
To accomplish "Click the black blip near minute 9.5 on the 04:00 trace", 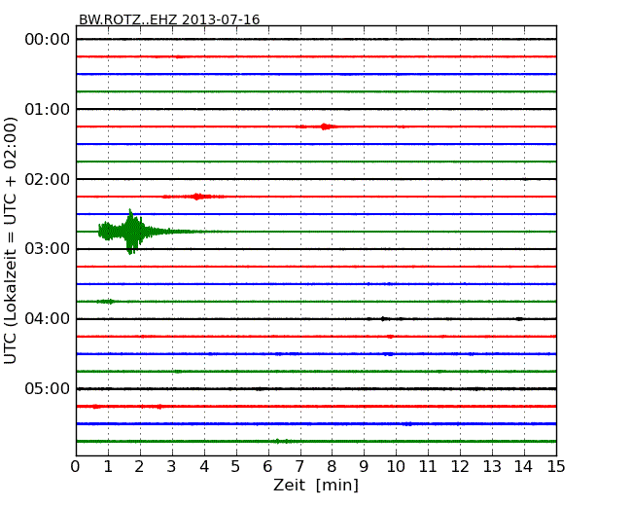I will (x=384, y=319).
